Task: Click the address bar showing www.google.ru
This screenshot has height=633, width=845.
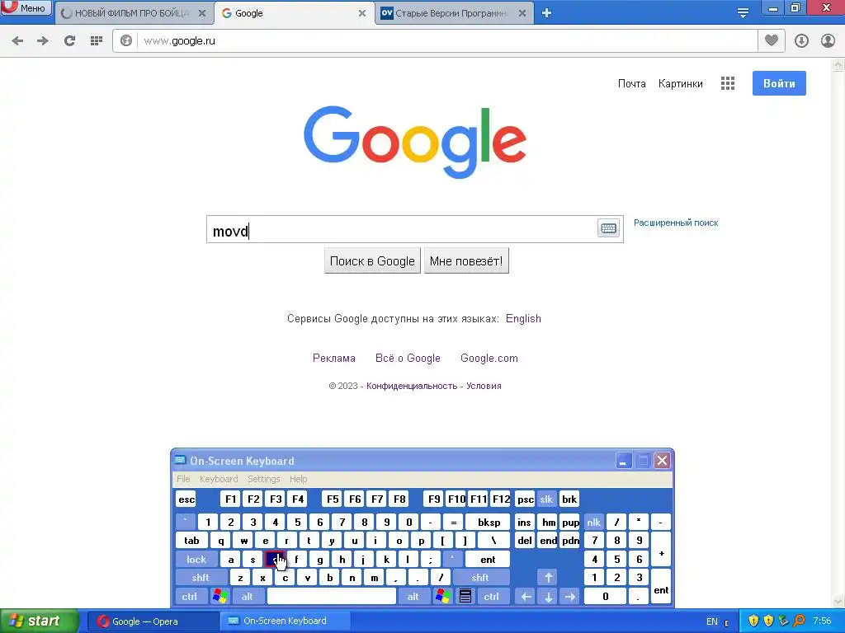Action: (447, 41)
